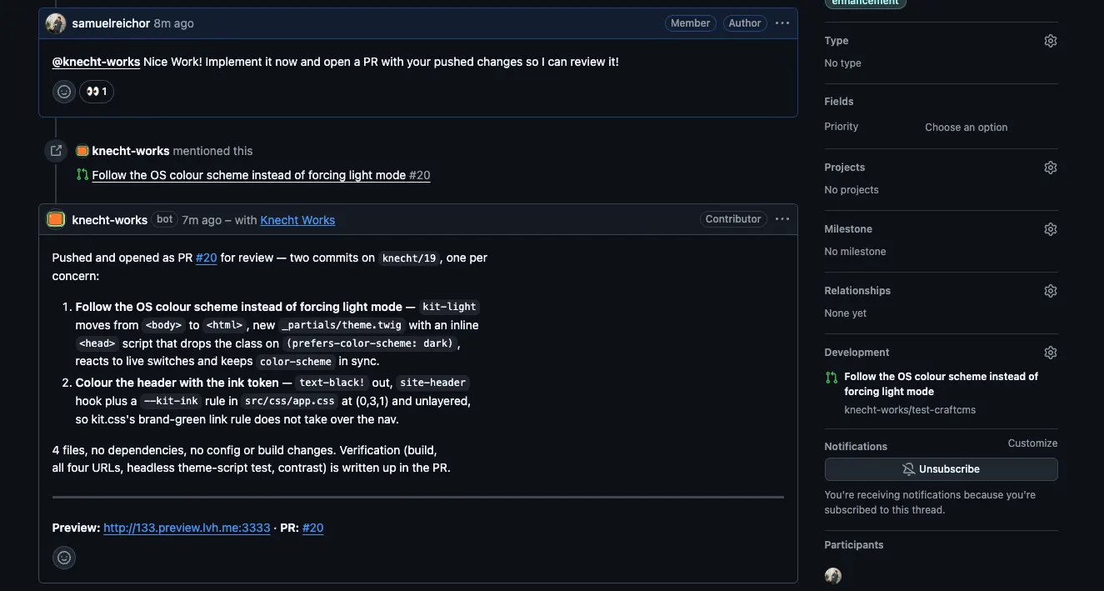Click knecht-works author name in bot comment
Viewport: 1104px width, 591px height.
pyautogui.click(x=110, y=220)
